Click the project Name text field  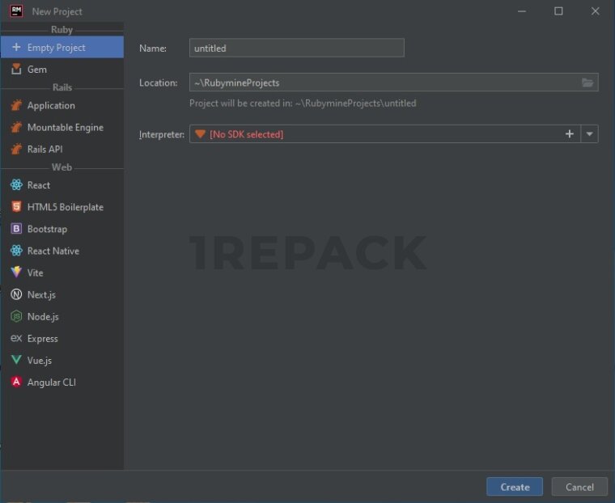[x=296, y=49]
